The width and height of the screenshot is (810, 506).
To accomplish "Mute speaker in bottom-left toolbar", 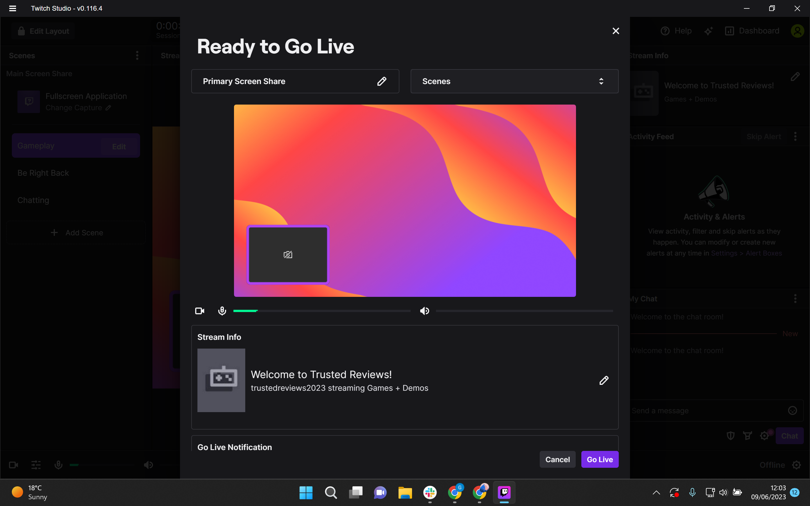I will coord(148,465).
